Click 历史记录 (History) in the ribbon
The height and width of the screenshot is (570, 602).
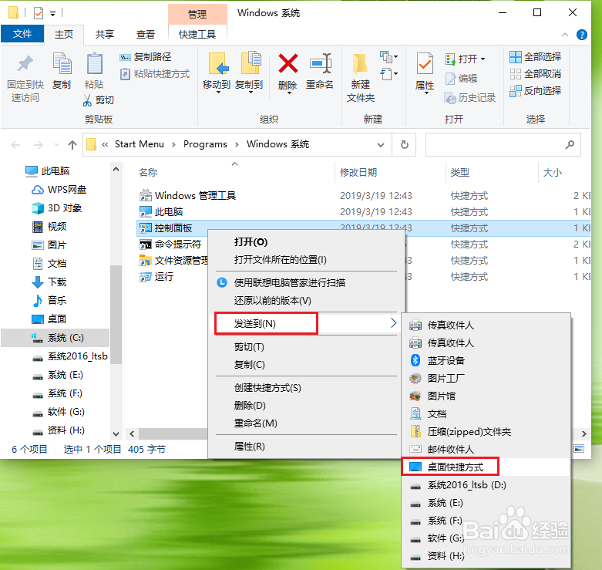(470, 98)
